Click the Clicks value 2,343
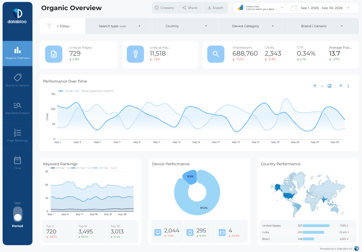 pyautogui.click(x=273, y=53)
